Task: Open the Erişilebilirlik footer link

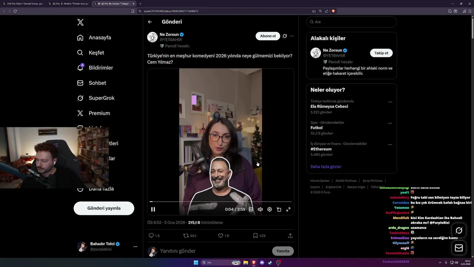Action: click(x=334, y=187)
